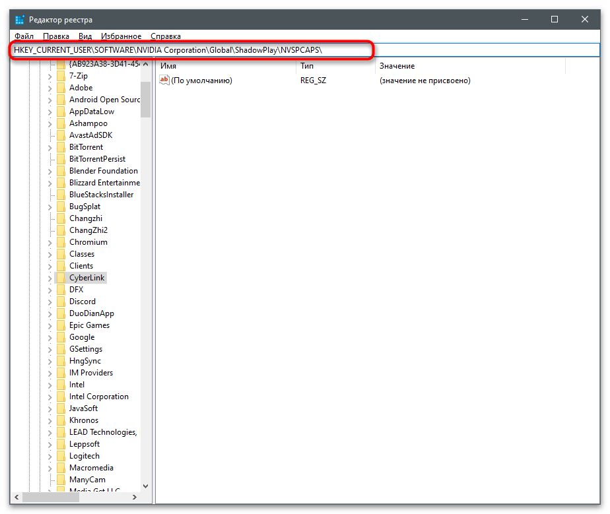Click the Clients folder icon
The height and width of the screenshot is (514, 610).
coord(61,266)
